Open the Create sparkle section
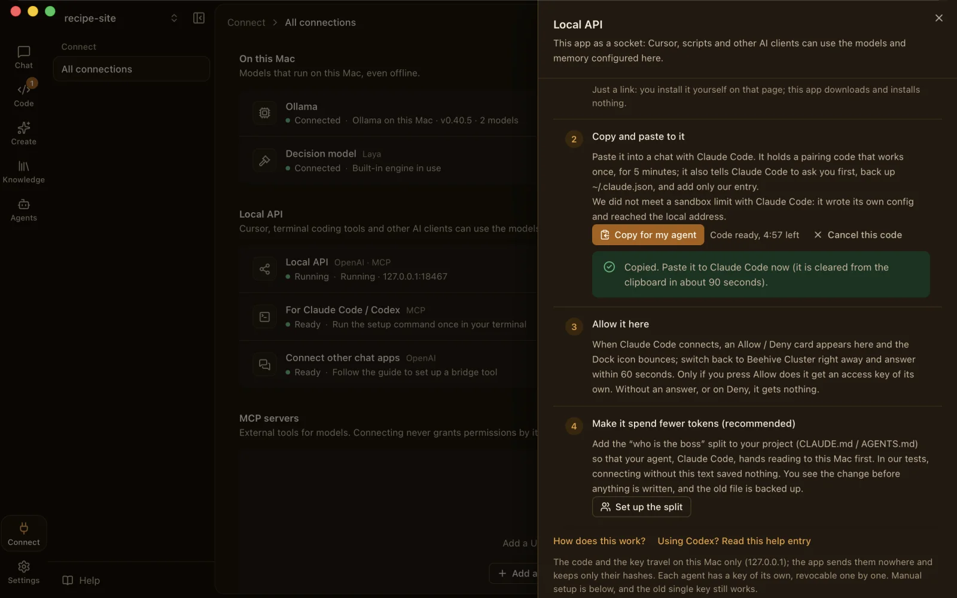Image resolution: width=957 pixels, height=598 pixels. click(x=23, y=133)
